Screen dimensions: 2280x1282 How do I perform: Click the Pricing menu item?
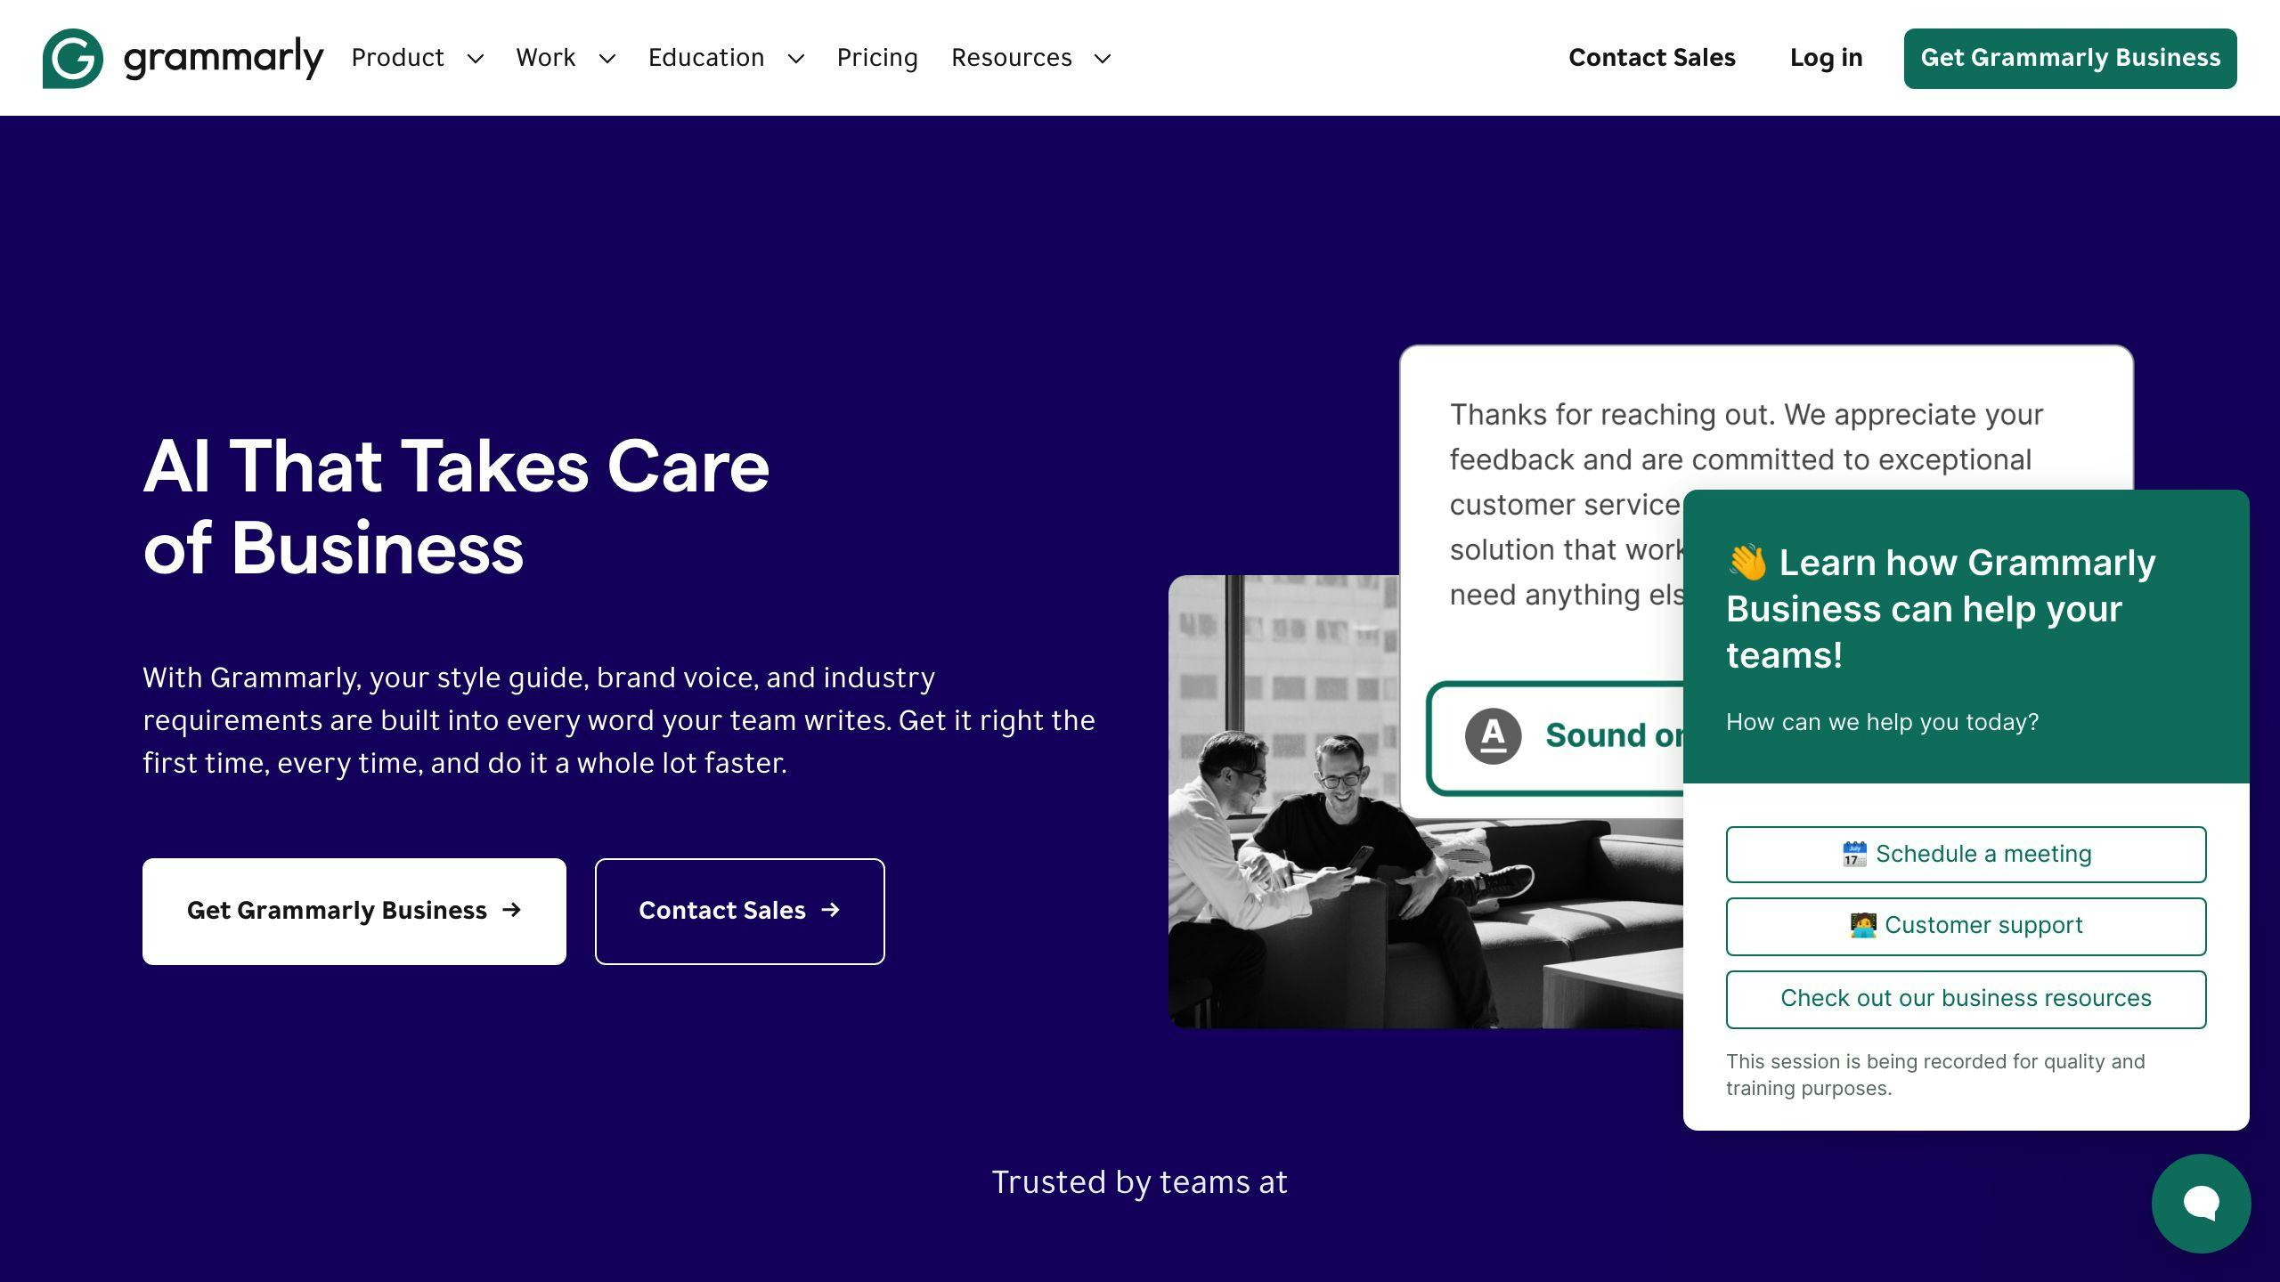[877, 58]
